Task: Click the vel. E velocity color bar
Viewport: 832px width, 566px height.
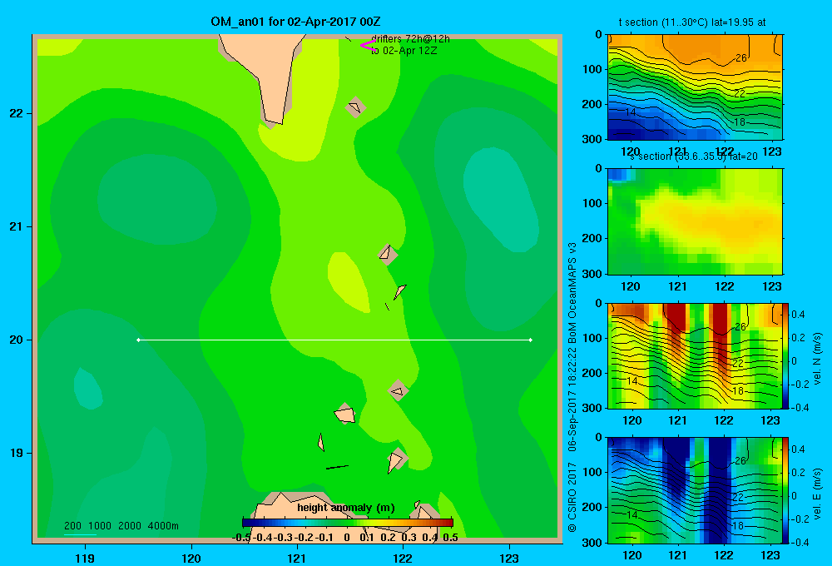Action: point(786,490)
